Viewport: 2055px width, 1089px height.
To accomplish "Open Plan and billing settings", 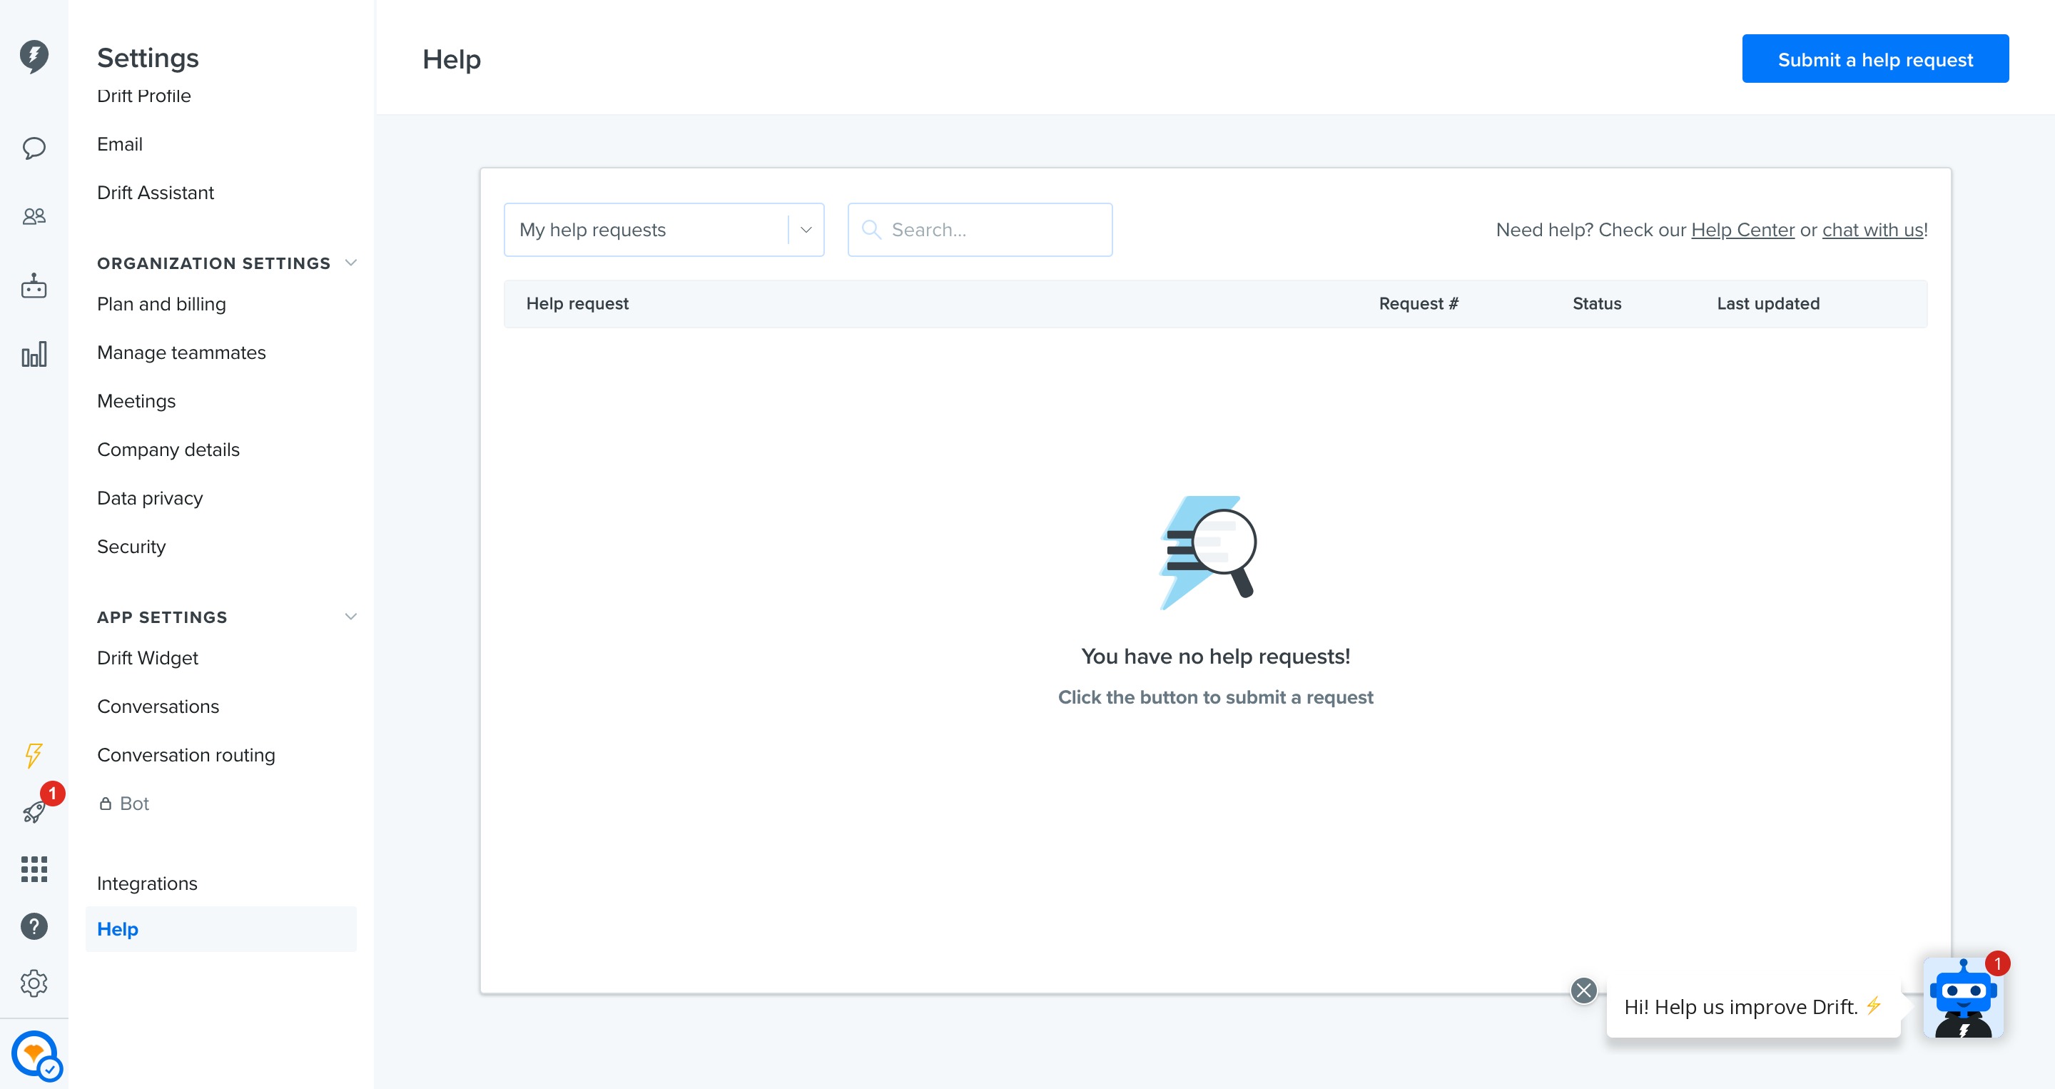I will pos(161,304).
